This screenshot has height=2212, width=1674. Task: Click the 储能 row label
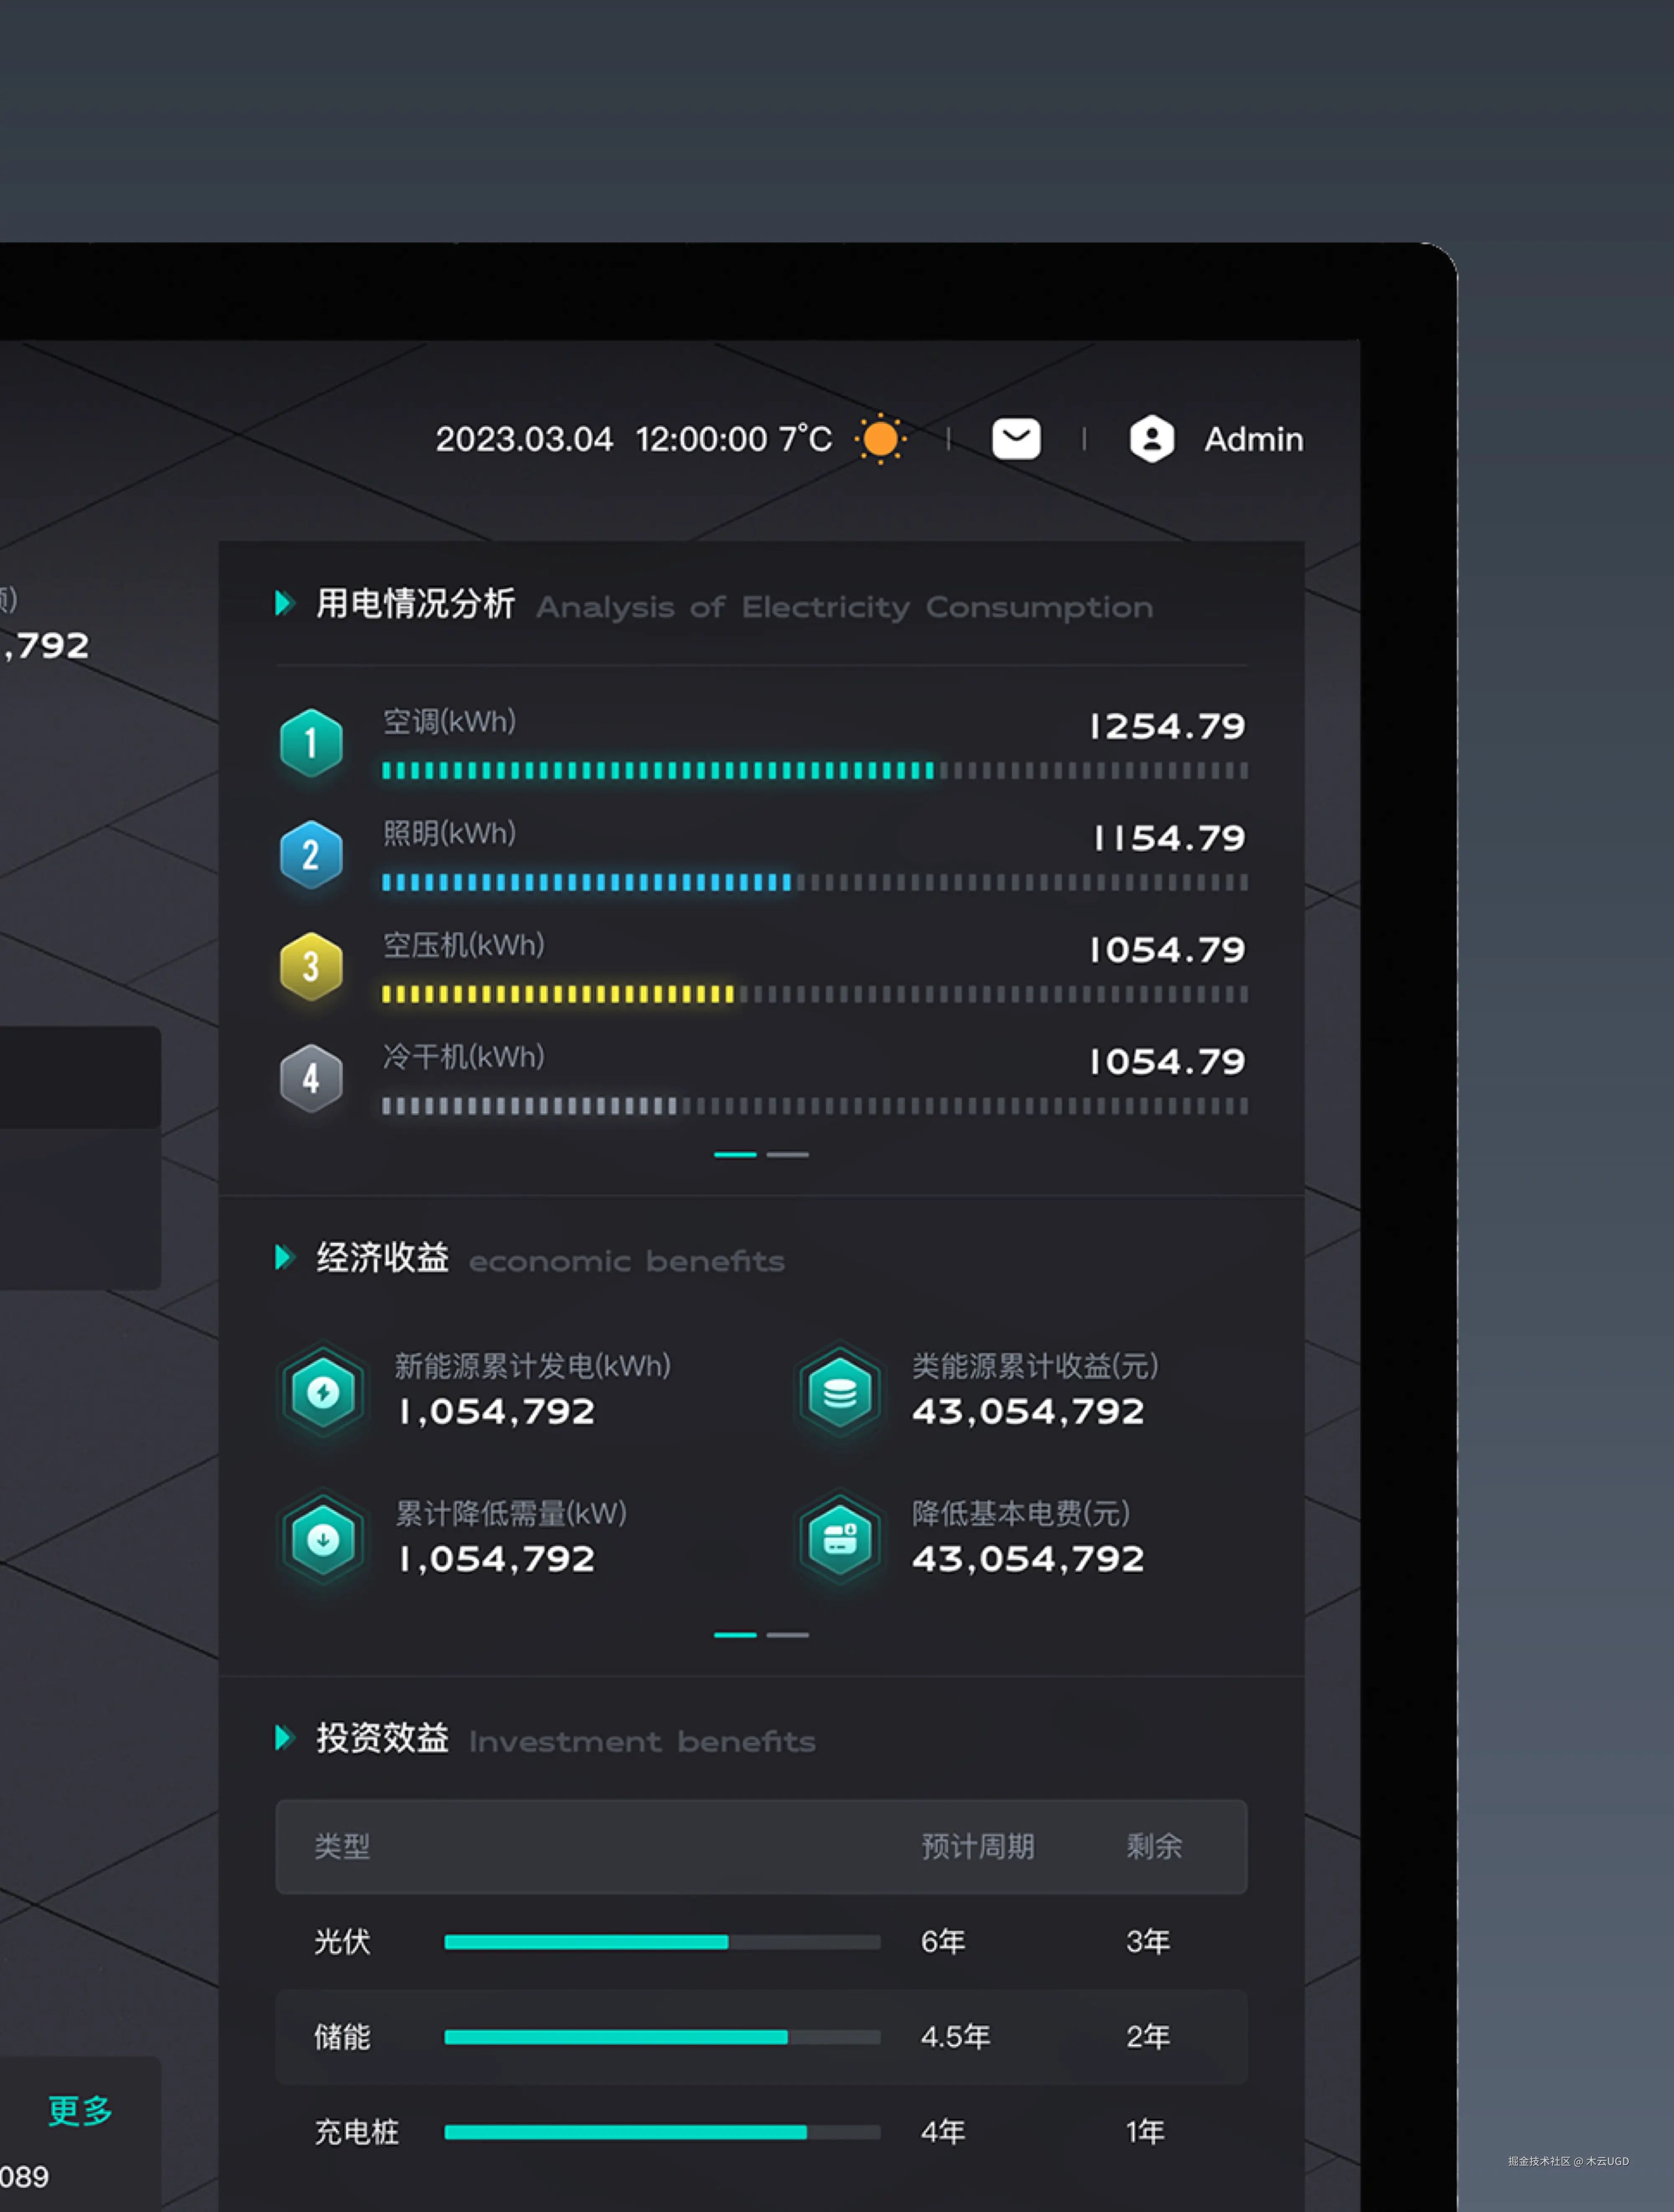[342, 2037]
